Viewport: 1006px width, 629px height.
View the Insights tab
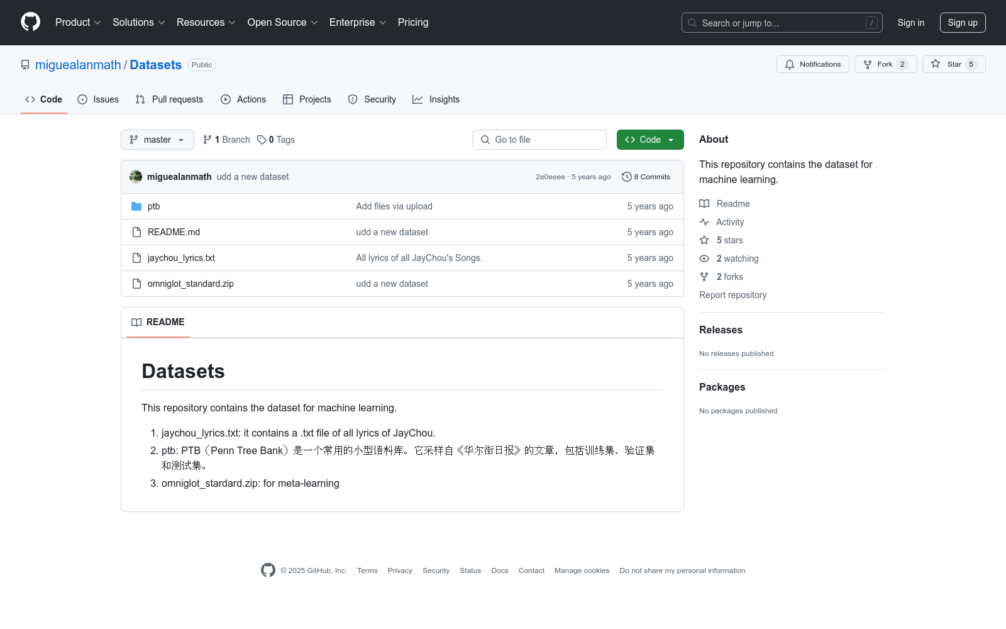[436, 99]
